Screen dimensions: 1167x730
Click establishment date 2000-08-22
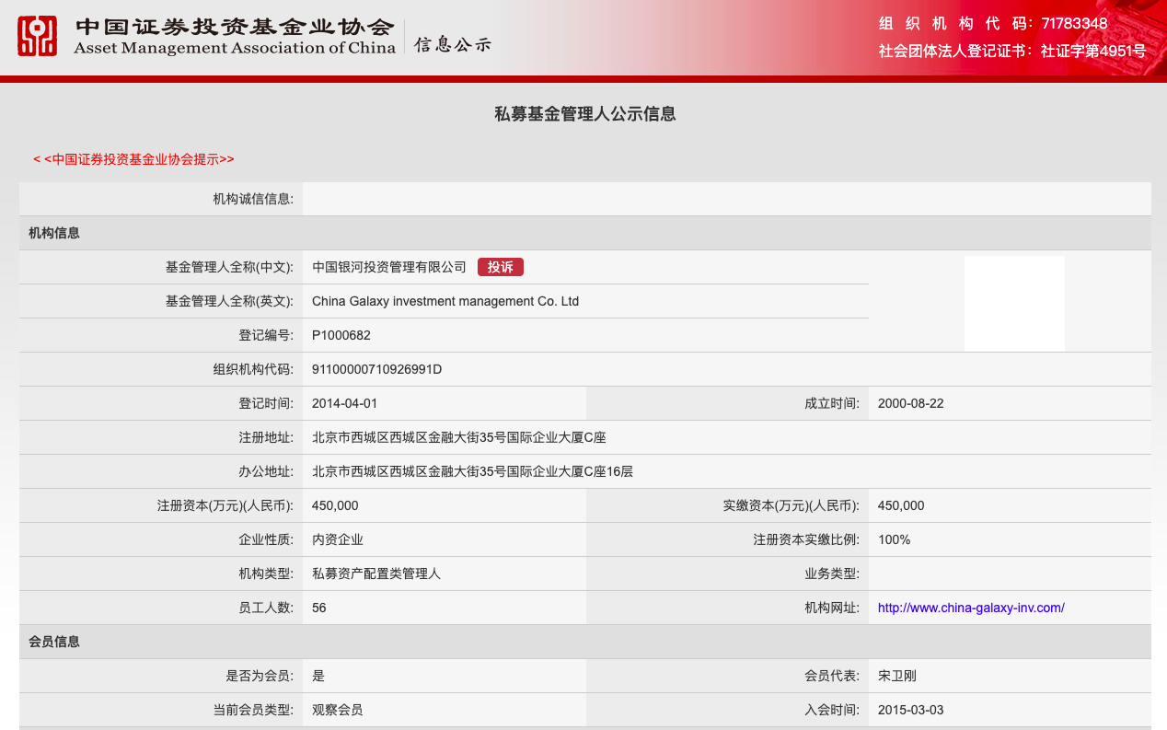911,403
